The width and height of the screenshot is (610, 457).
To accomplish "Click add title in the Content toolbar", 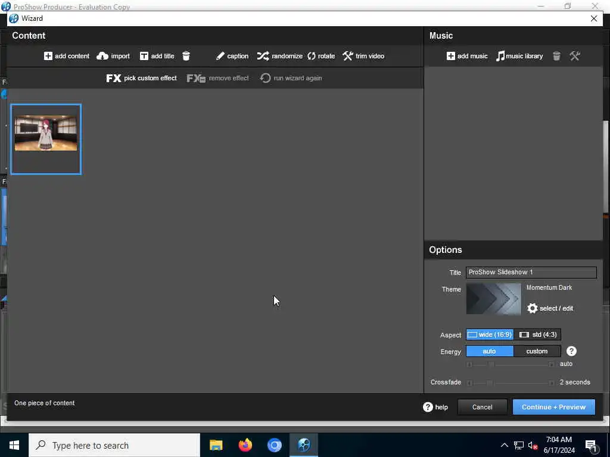I will click(x=157, y=56).
